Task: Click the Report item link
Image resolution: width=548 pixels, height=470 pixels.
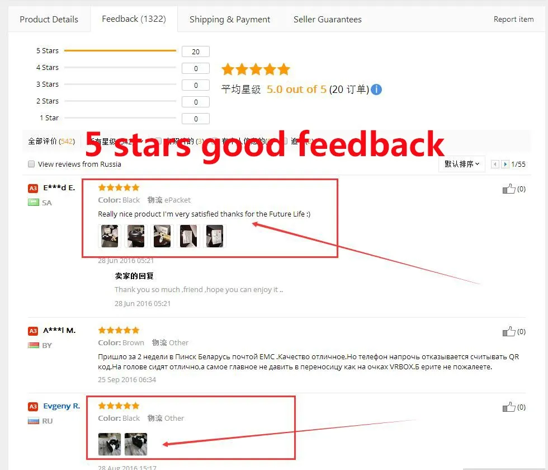Action: [x=513, y=19]
